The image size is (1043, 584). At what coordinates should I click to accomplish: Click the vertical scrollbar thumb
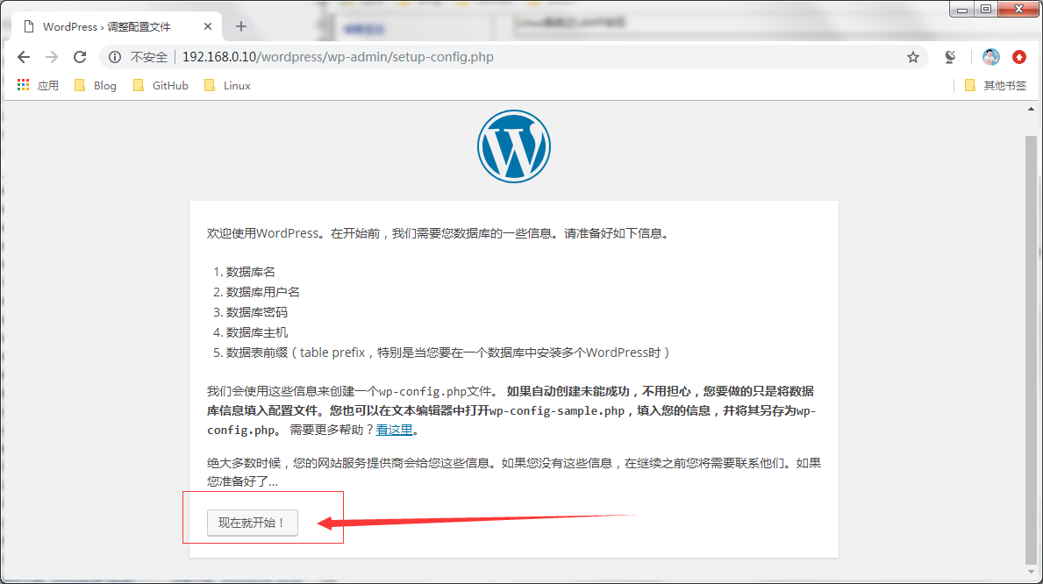point(1031,349)
